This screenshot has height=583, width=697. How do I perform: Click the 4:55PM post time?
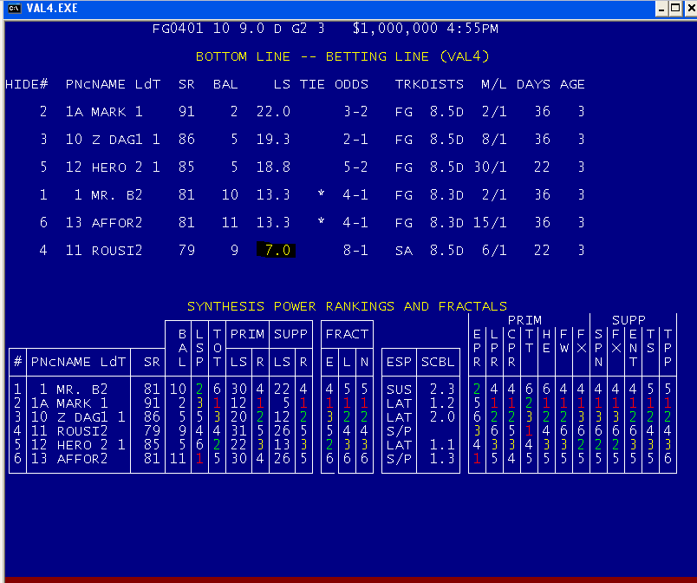(472, 29)
